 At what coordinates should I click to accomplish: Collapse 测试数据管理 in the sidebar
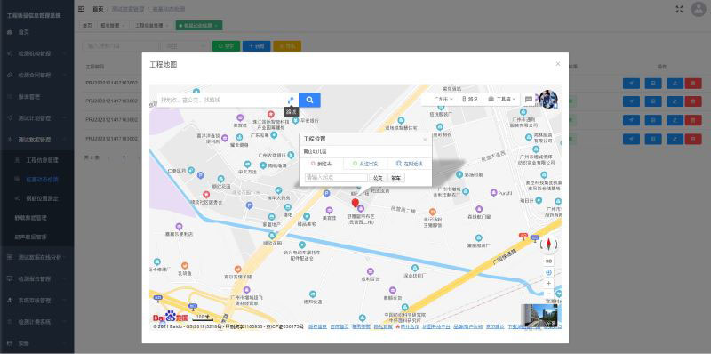[36, 140]
